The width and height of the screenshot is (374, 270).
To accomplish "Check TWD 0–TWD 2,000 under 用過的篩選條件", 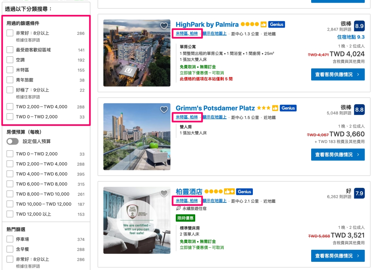I will click(10, 117).
